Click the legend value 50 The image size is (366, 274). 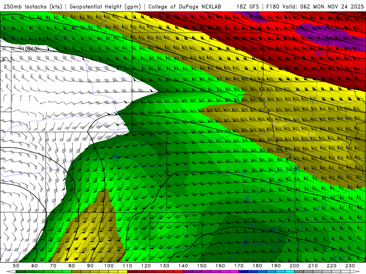16,266
